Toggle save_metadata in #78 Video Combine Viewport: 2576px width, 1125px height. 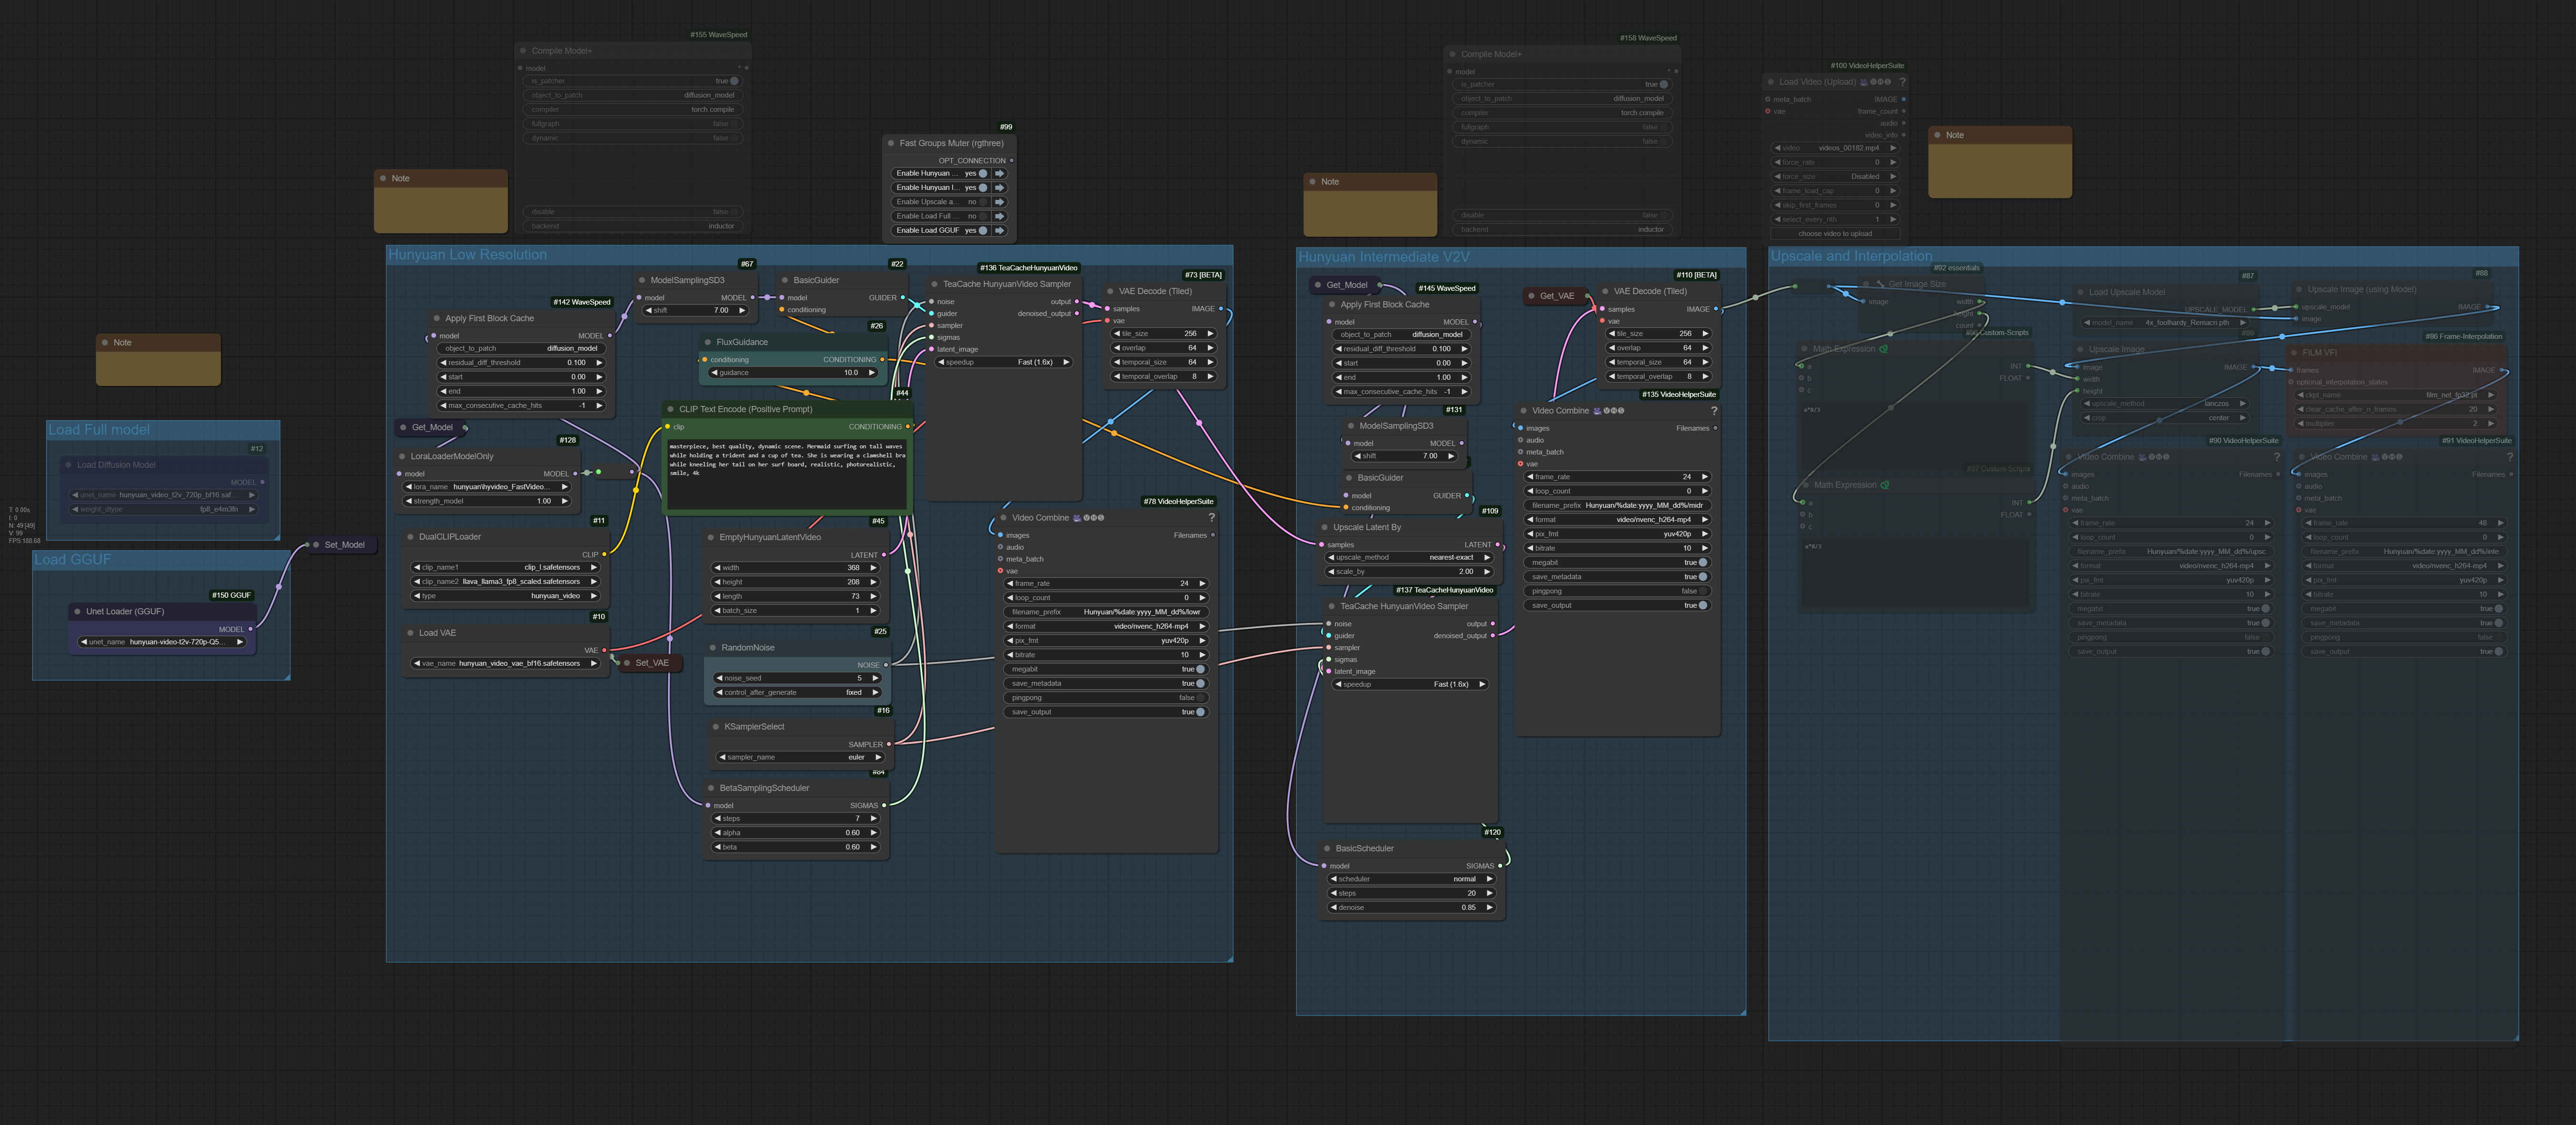click(x=1200, y=684)
